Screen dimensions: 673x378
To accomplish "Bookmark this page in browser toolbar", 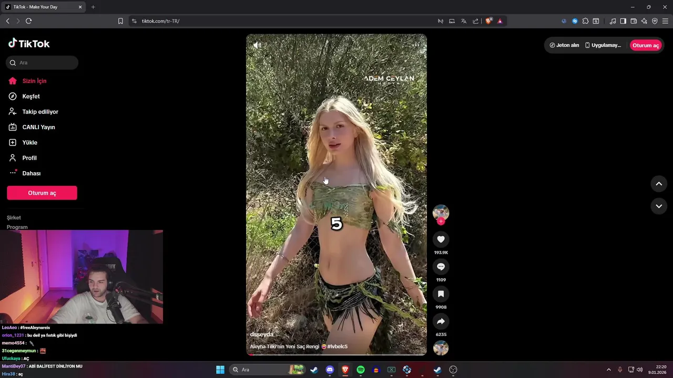I will point(120,21).
